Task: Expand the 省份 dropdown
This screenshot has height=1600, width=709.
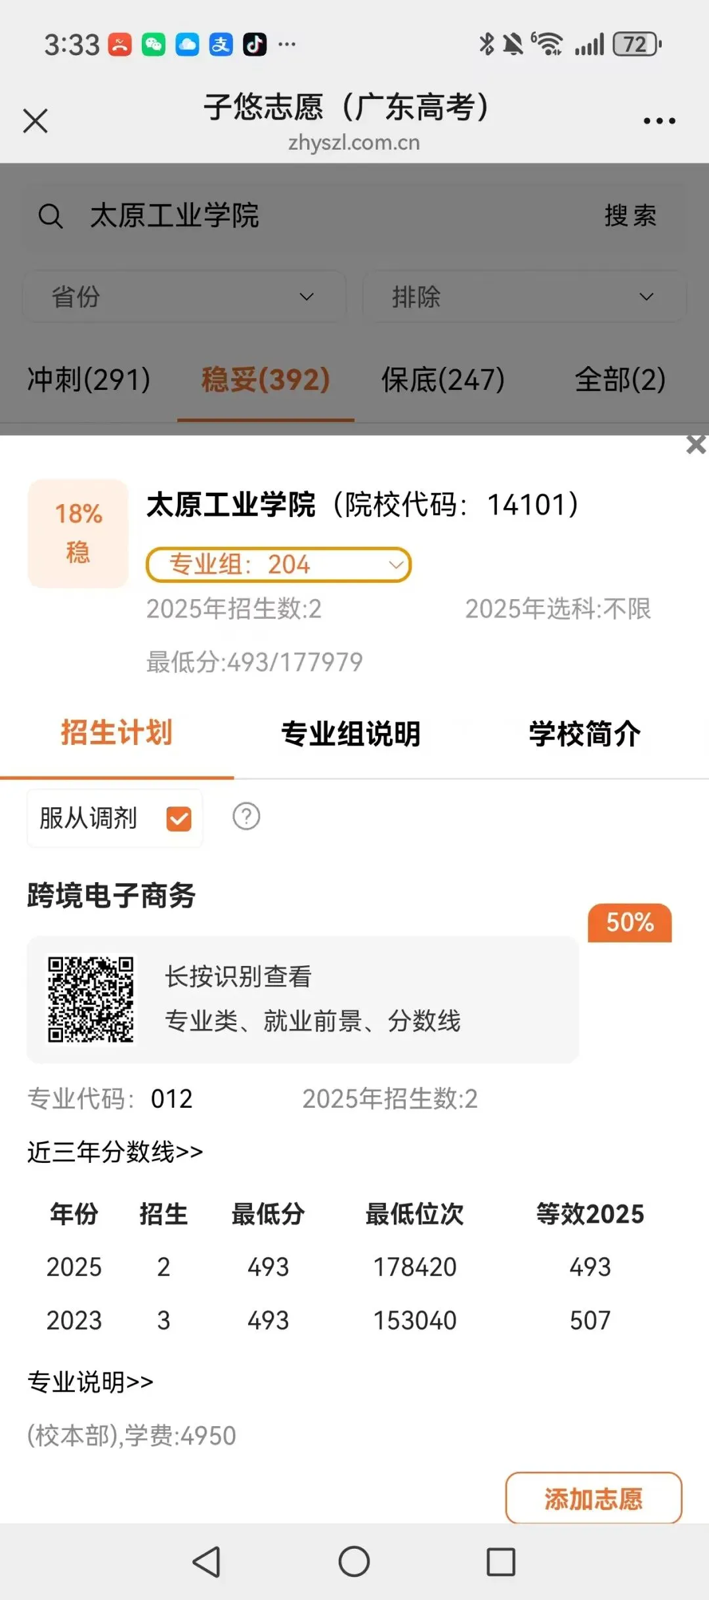Action: click(x=184, y=297)
